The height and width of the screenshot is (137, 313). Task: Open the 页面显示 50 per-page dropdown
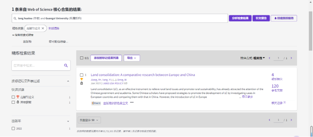point(89,120)
